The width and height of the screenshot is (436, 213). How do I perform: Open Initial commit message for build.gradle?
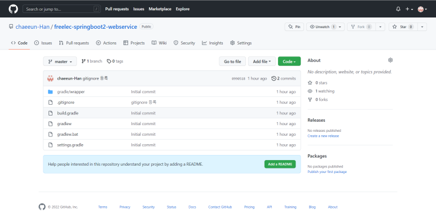coord(143,113)
